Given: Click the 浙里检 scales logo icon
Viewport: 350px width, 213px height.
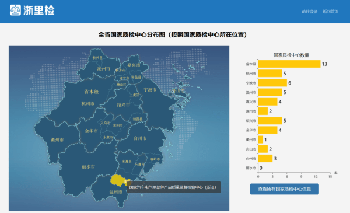Looking at the screenshot, I should tap(15, 10).
